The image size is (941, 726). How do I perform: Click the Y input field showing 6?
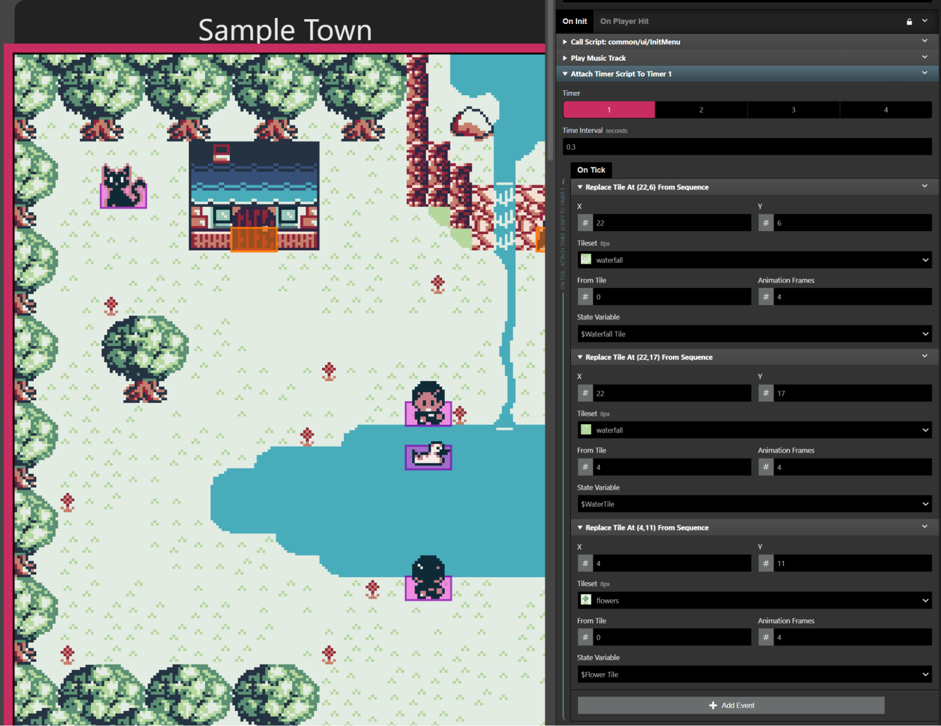click(853, 223)
